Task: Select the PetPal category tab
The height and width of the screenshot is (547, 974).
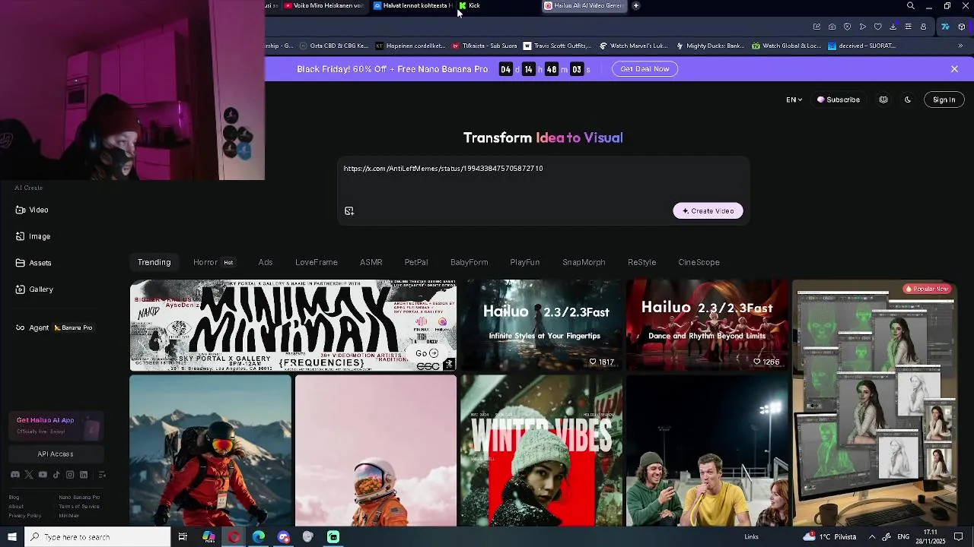Action: point(416,262)
